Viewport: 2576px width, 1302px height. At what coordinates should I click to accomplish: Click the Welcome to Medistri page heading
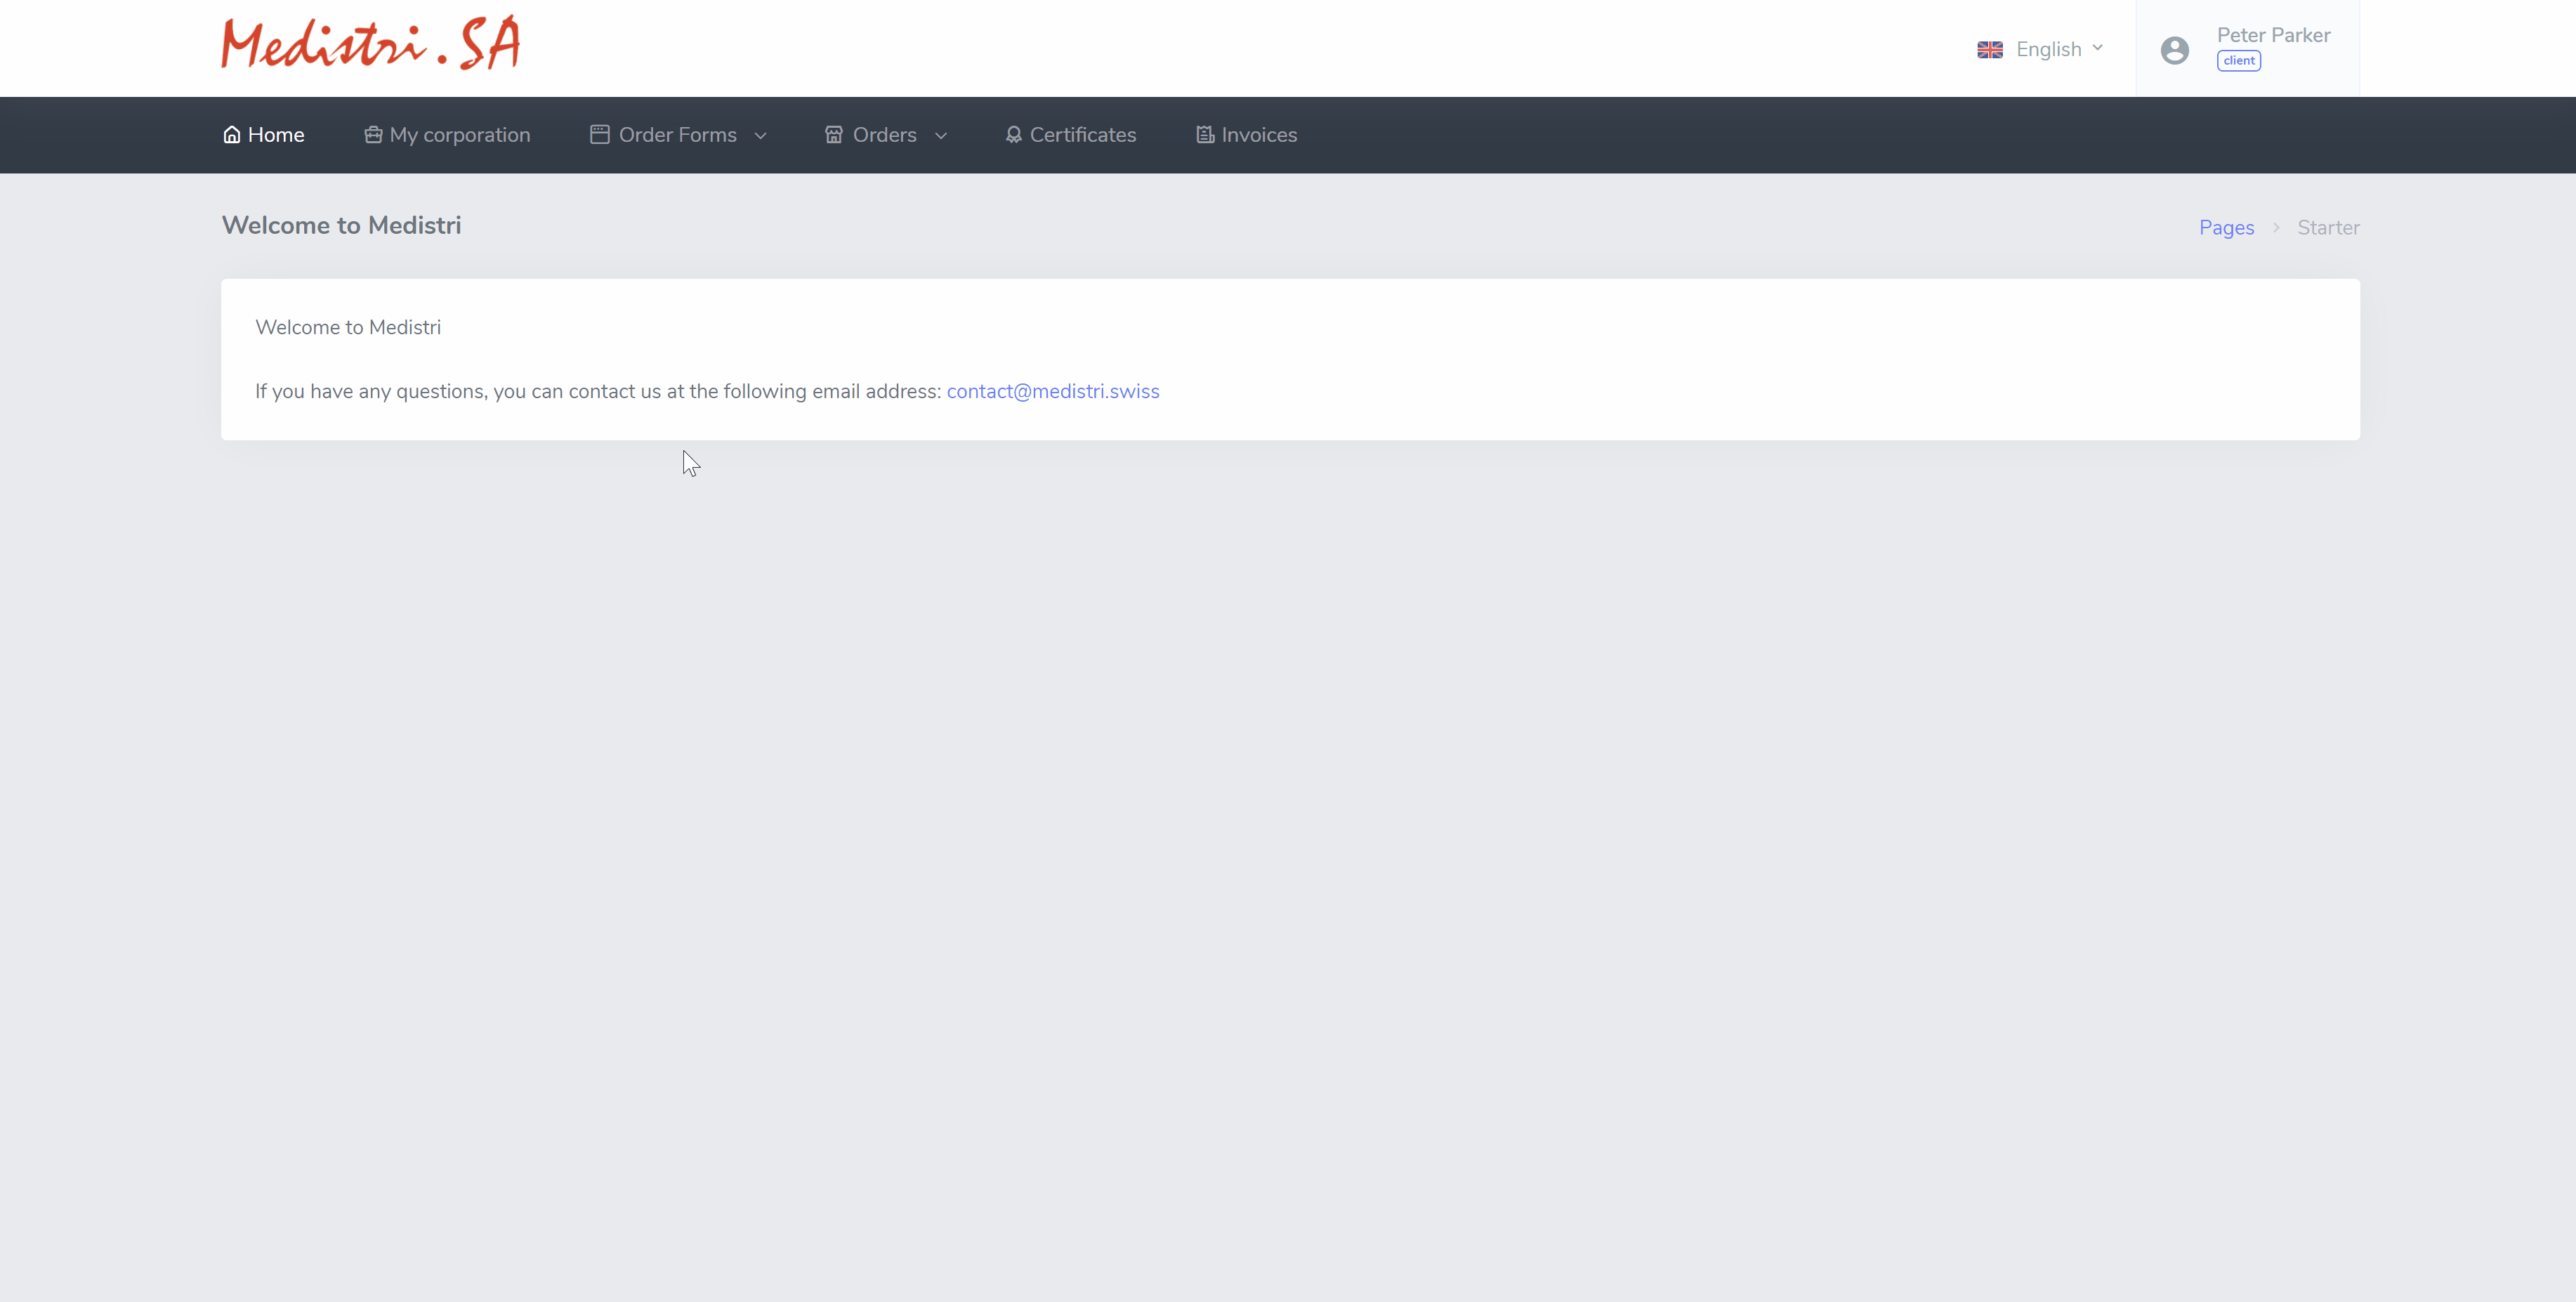point(341,226)
